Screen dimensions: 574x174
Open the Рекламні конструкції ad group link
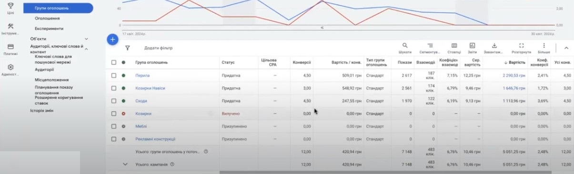click(155, 139)
